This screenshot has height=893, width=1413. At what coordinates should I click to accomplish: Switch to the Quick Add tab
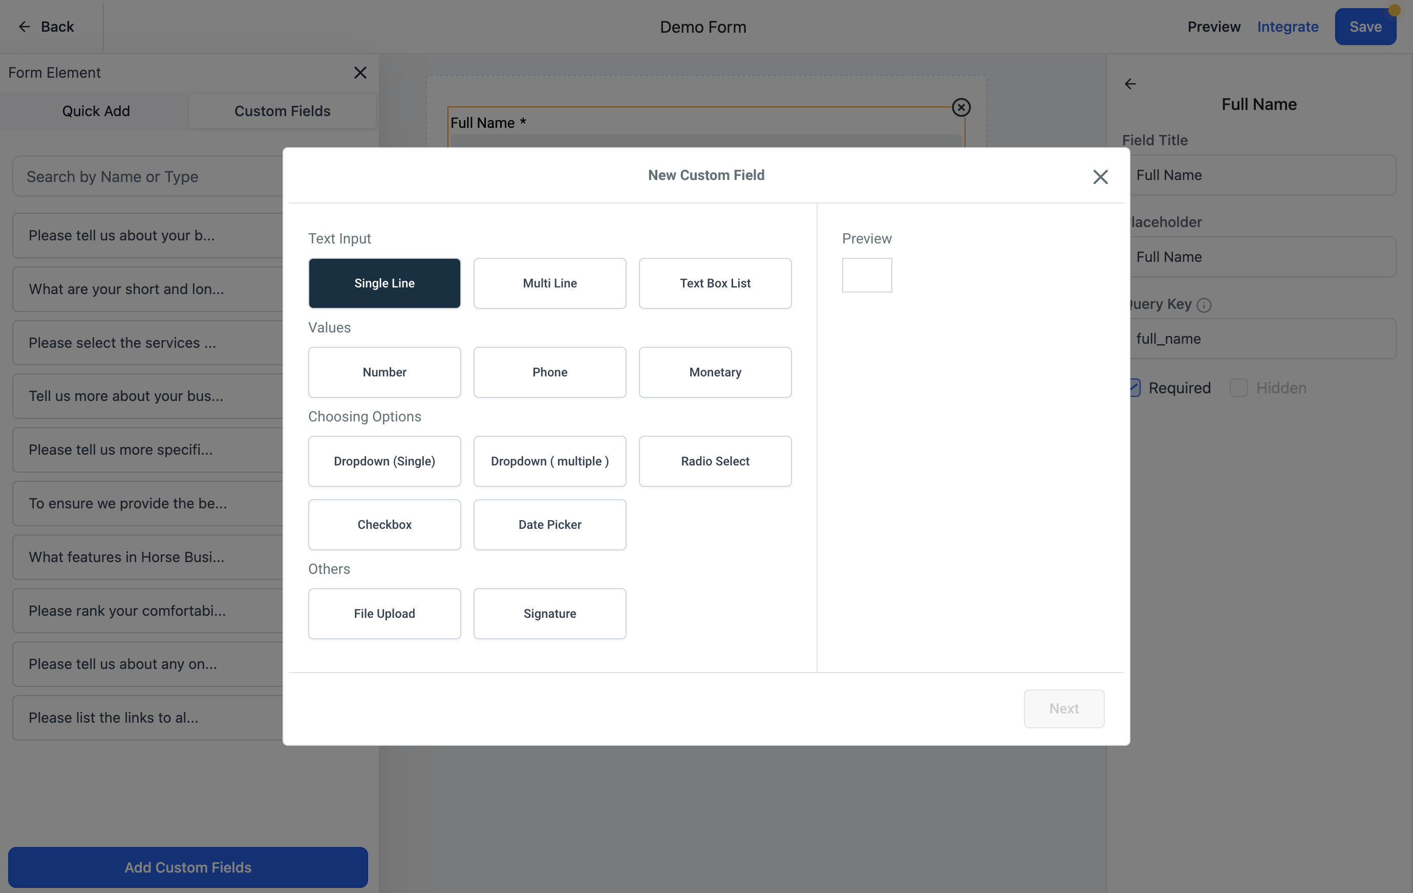pyautogui.click(x=96, y=111)
